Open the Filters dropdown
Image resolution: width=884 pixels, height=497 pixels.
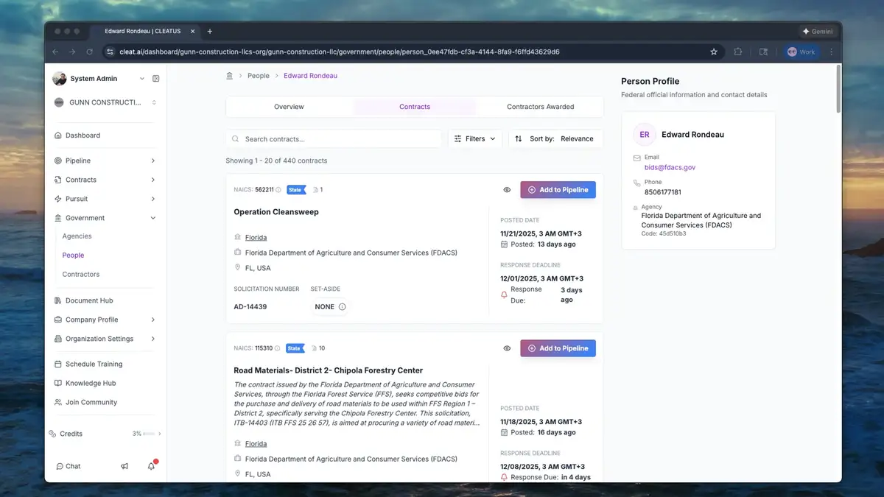475,138
